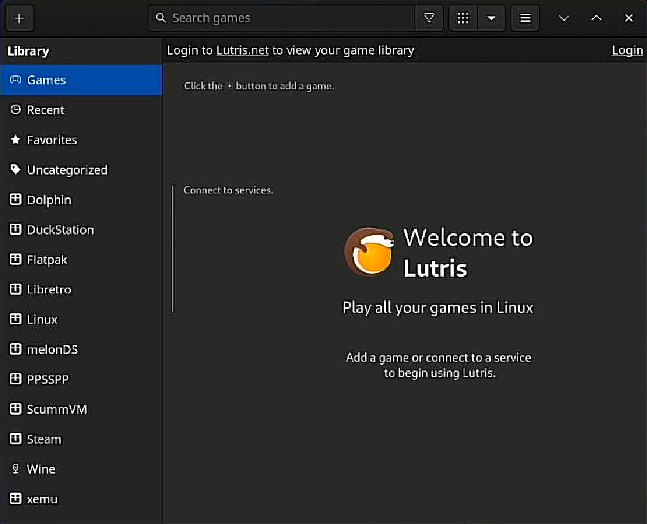The width and height of the screenshot is (647, 524).
Task: Click the Login link to Lutris.net
Action: (x=626, y=50)
